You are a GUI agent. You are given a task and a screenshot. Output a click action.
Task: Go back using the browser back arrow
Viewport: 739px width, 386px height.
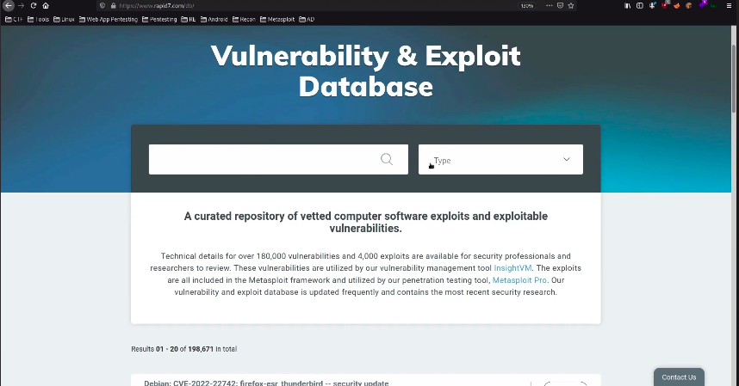tap(8, 5)
